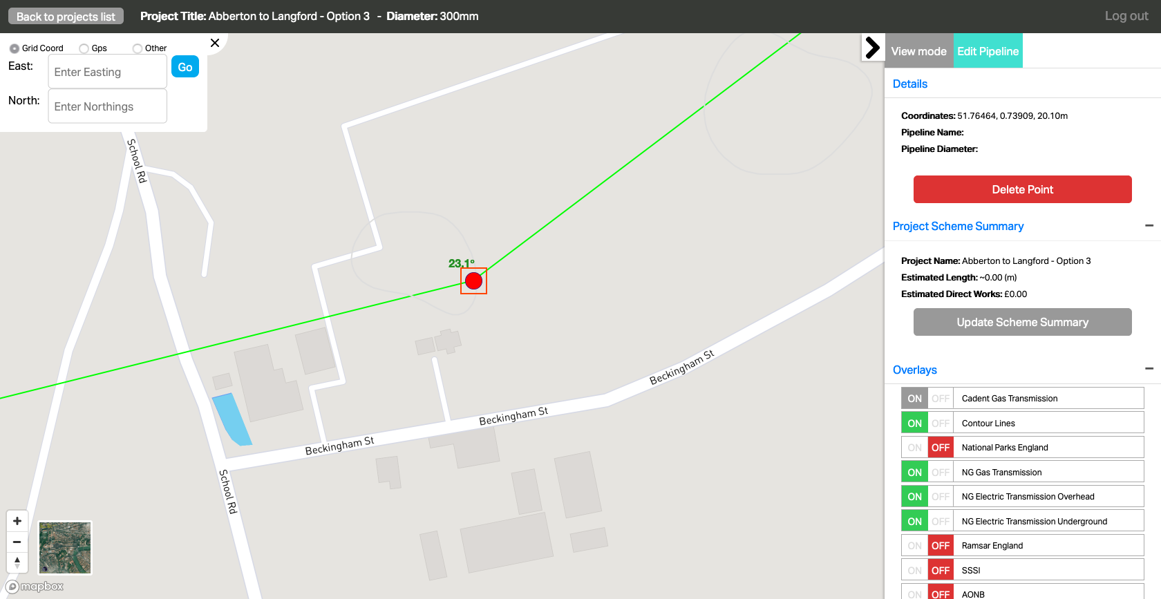Select the Other coordinate radio option
The height and width of the screenshot is (599, 1161).
point(138,48)
